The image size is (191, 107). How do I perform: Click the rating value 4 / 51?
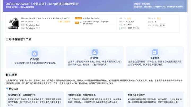click(162, 25)
